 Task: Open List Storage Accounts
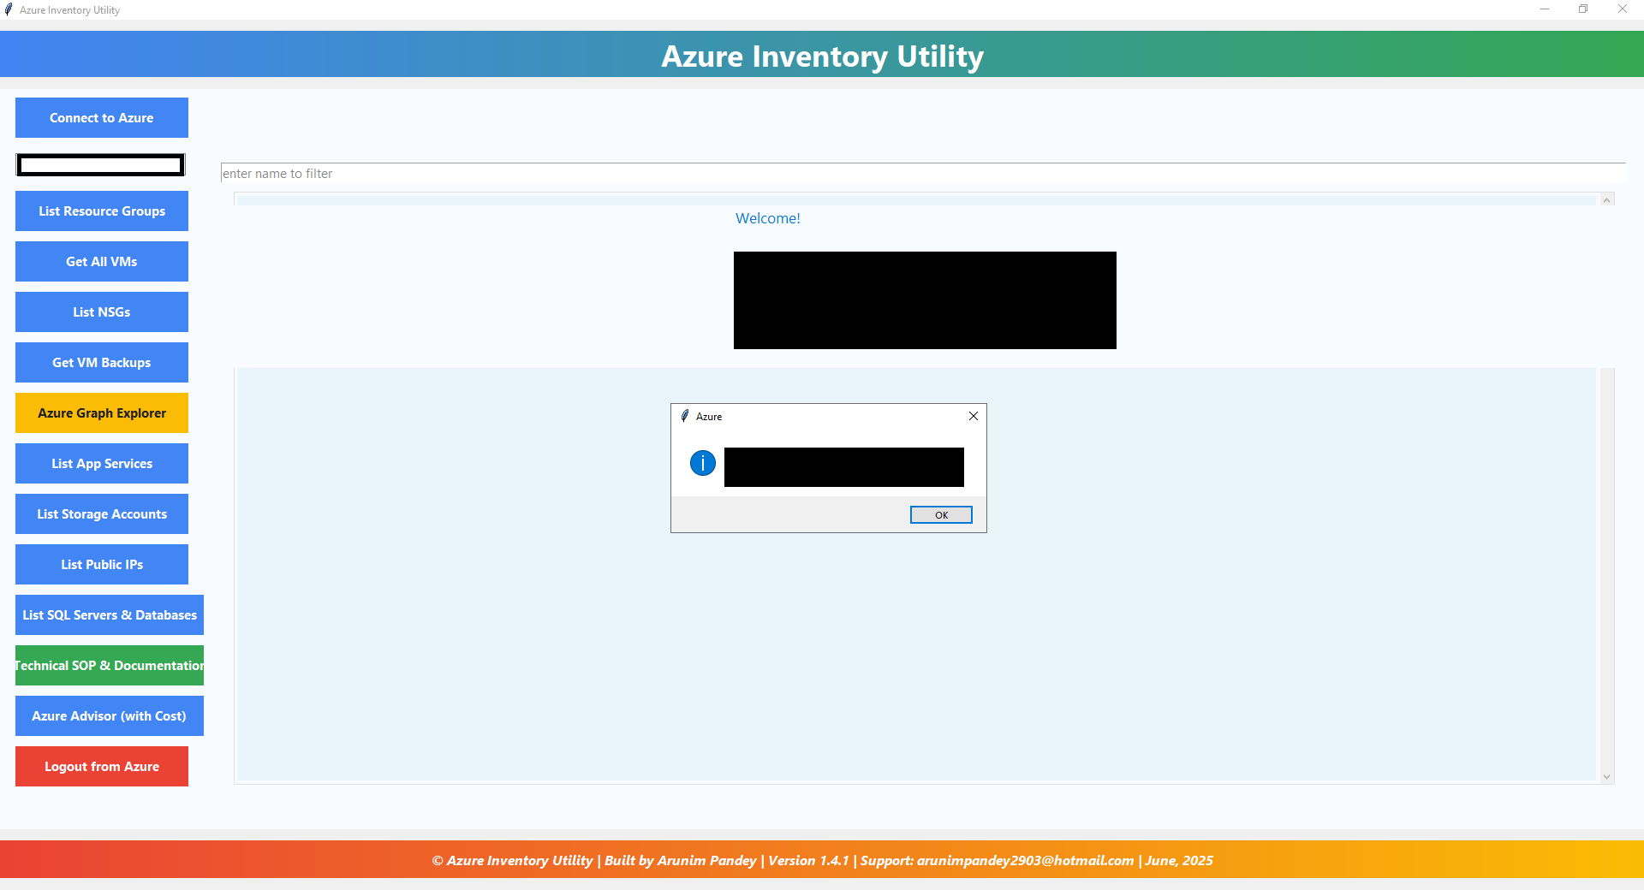(101, 513)
